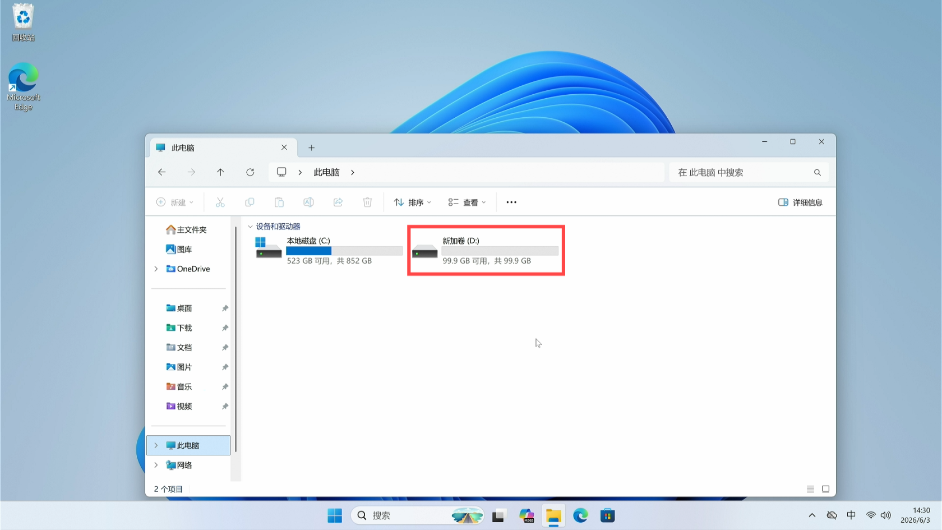Select the 新加卷 (D:) drive

(x=486, y=250)
